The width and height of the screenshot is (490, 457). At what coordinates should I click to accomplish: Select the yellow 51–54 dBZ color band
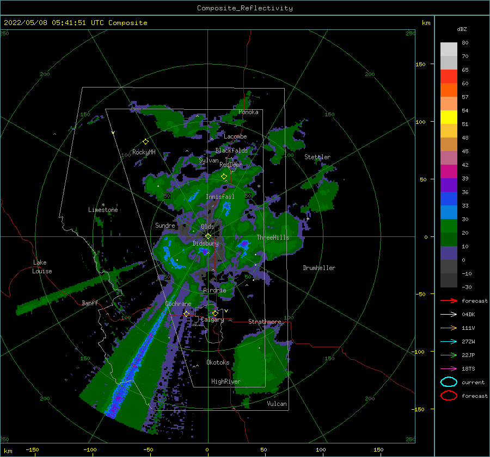pyautogui.click(x=449, y=117)
